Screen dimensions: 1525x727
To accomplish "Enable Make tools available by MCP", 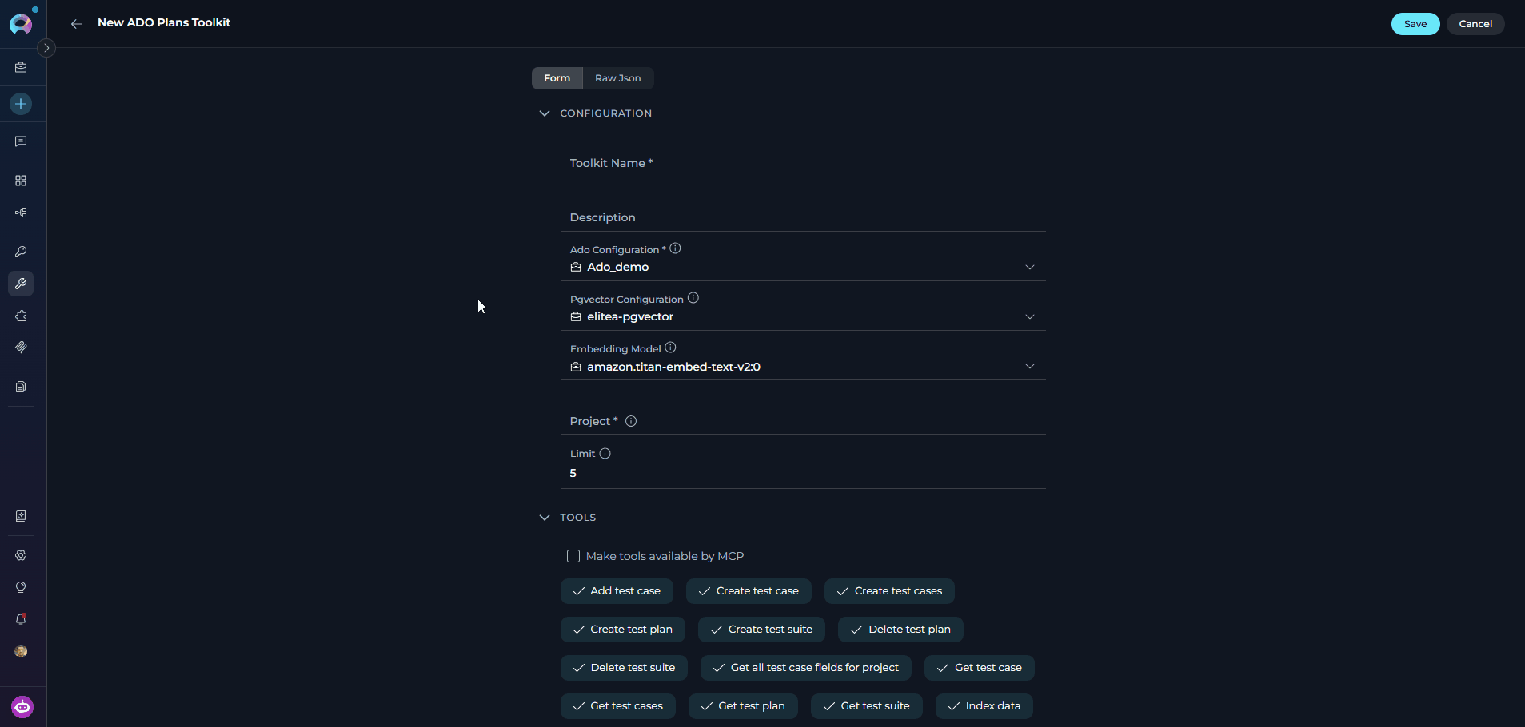I will 573,556.
